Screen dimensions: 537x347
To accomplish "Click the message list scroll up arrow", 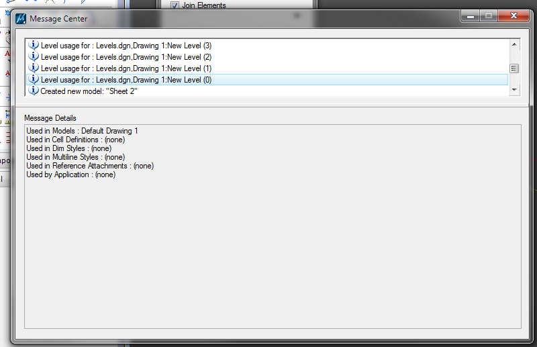I will click(x=514, y=44).
